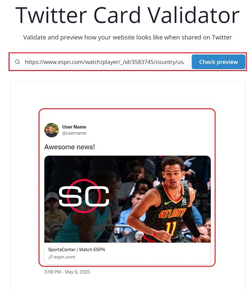Click the fan in white cap
The height and width of the screenshot is (290, 249).
click(54, 211)
